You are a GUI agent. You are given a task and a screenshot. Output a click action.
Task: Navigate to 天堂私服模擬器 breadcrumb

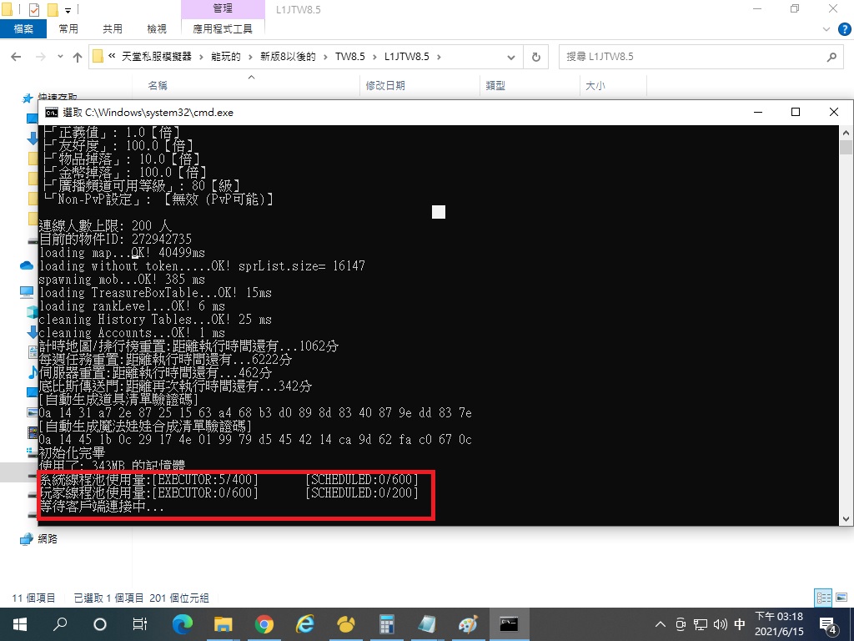point(157,57)
